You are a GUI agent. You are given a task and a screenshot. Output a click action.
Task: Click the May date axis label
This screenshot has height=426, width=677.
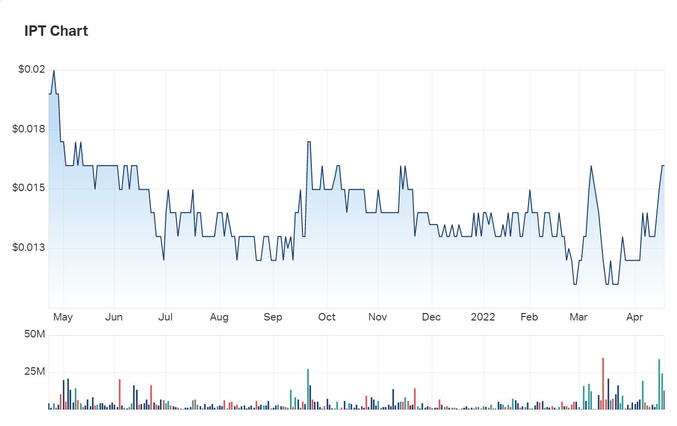point(63,317)
